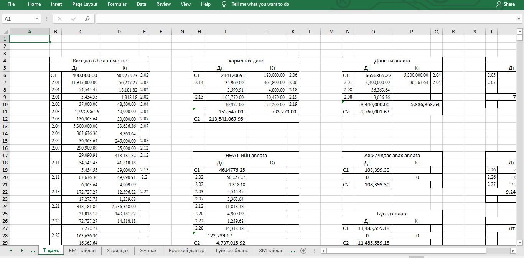
Task: Open the Formulas ribbon tab
Action: click(117, 4)
